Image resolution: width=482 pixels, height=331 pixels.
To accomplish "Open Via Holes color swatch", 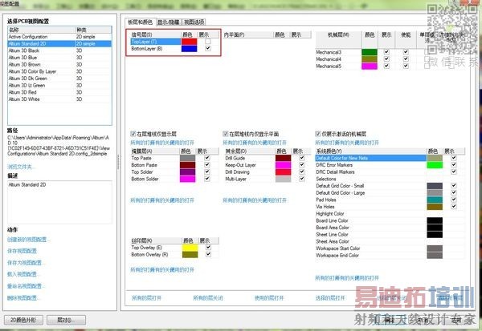I will (435, 207).
